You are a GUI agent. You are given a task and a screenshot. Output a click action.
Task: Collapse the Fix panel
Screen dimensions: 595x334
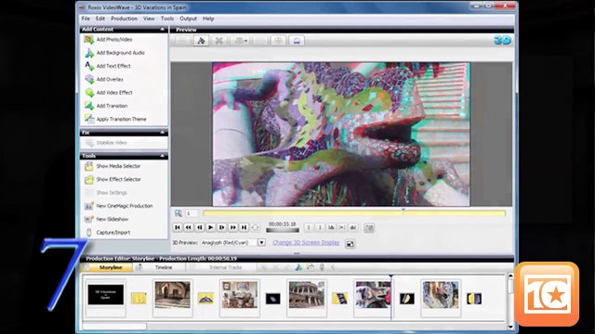click(x=163, y=133)
